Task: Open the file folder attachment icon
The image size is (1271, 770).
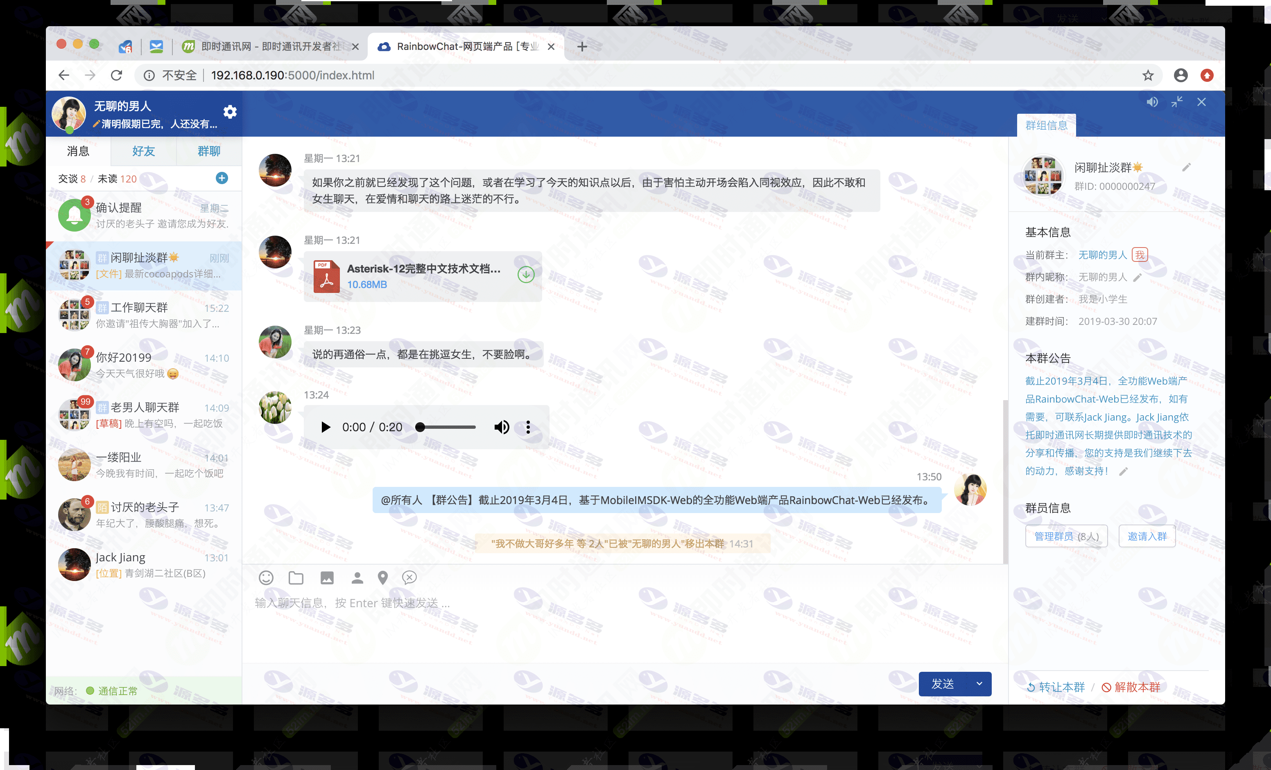Action: coord(296,577)
